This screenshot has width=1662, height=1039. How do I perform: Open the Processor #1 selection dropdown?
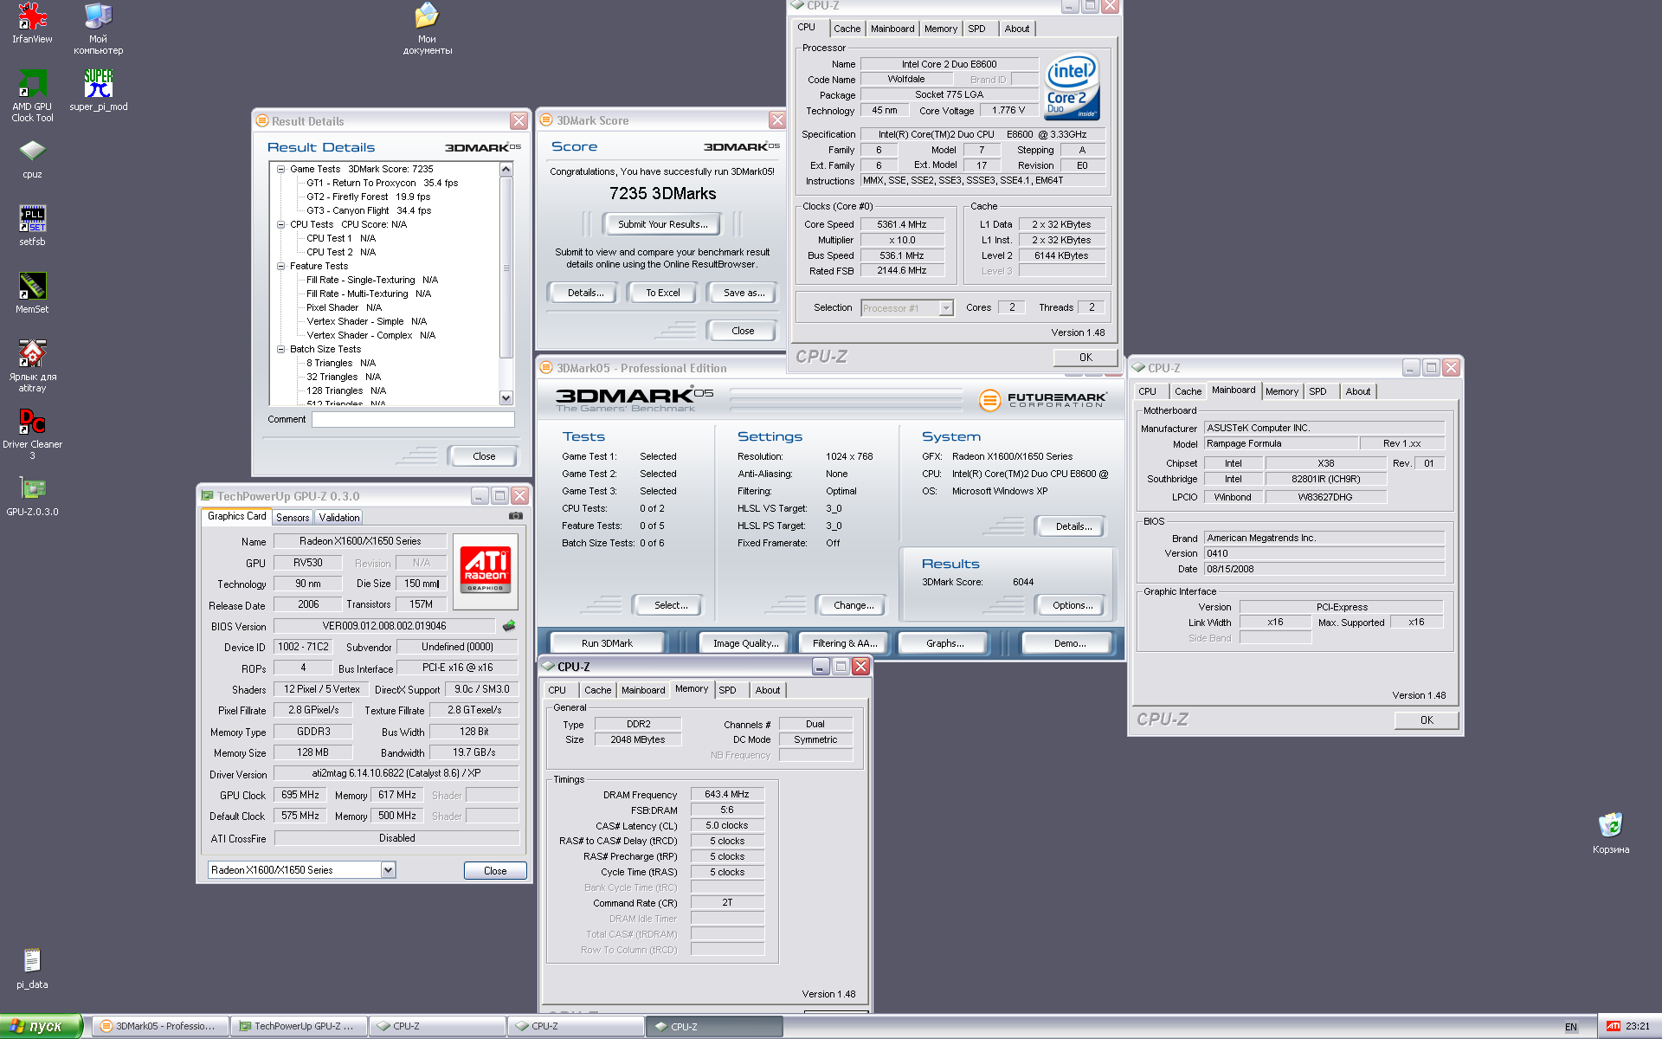point(946,308)
